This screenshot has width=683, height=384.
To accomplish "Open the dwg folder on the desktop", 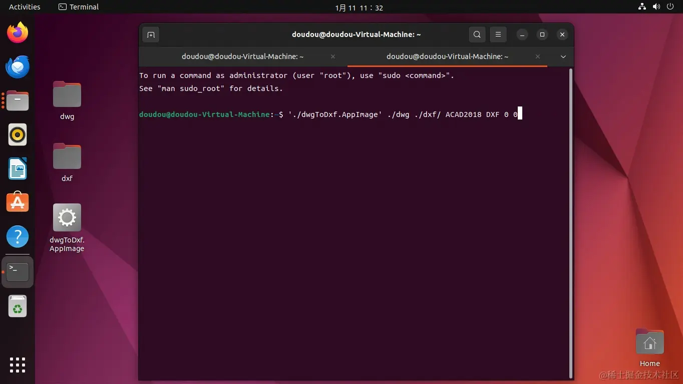I will coord(67,94).
